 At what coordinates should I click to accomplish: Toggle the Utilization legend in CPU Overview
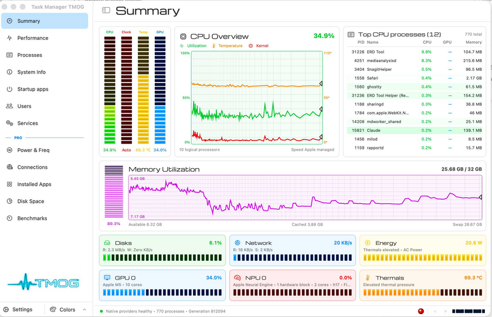point(194,46)
